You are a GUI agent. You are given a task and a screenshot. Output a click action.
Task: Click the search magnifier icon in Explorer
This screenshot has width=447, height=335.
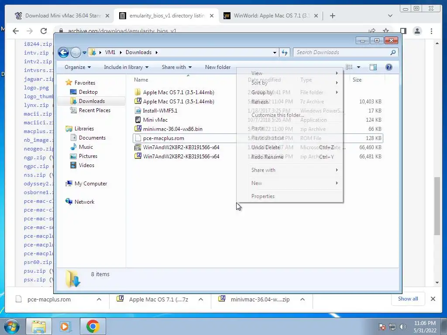click(393, 52)
